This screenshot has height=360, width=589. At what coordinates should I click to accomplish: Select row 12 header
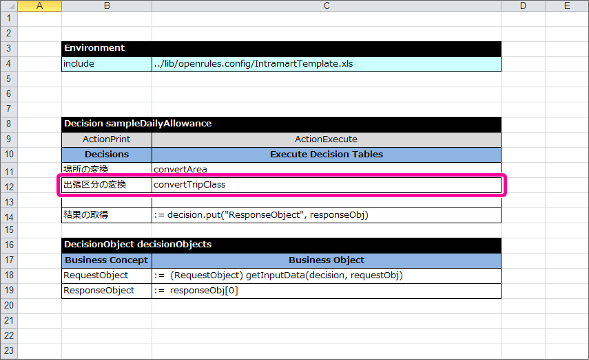8,185
